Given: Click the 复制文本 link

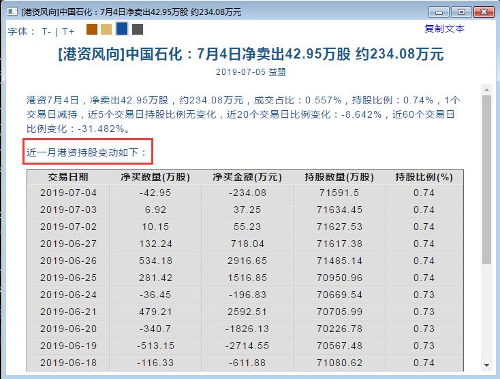Looking at the screenshot, I should tap(444, 29).
